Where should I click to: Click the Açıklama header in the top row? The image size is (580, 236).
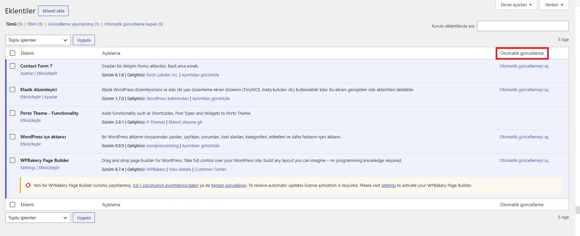[111, 53]
